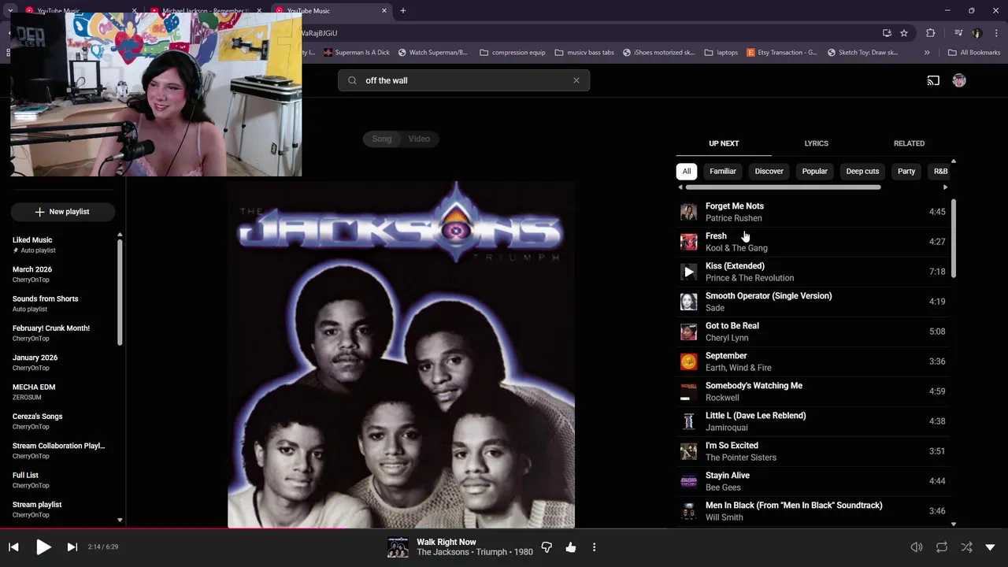This screenshot has height=567, width=1008.
Task: Collapse the player page arrow
Action: [990, 547]
